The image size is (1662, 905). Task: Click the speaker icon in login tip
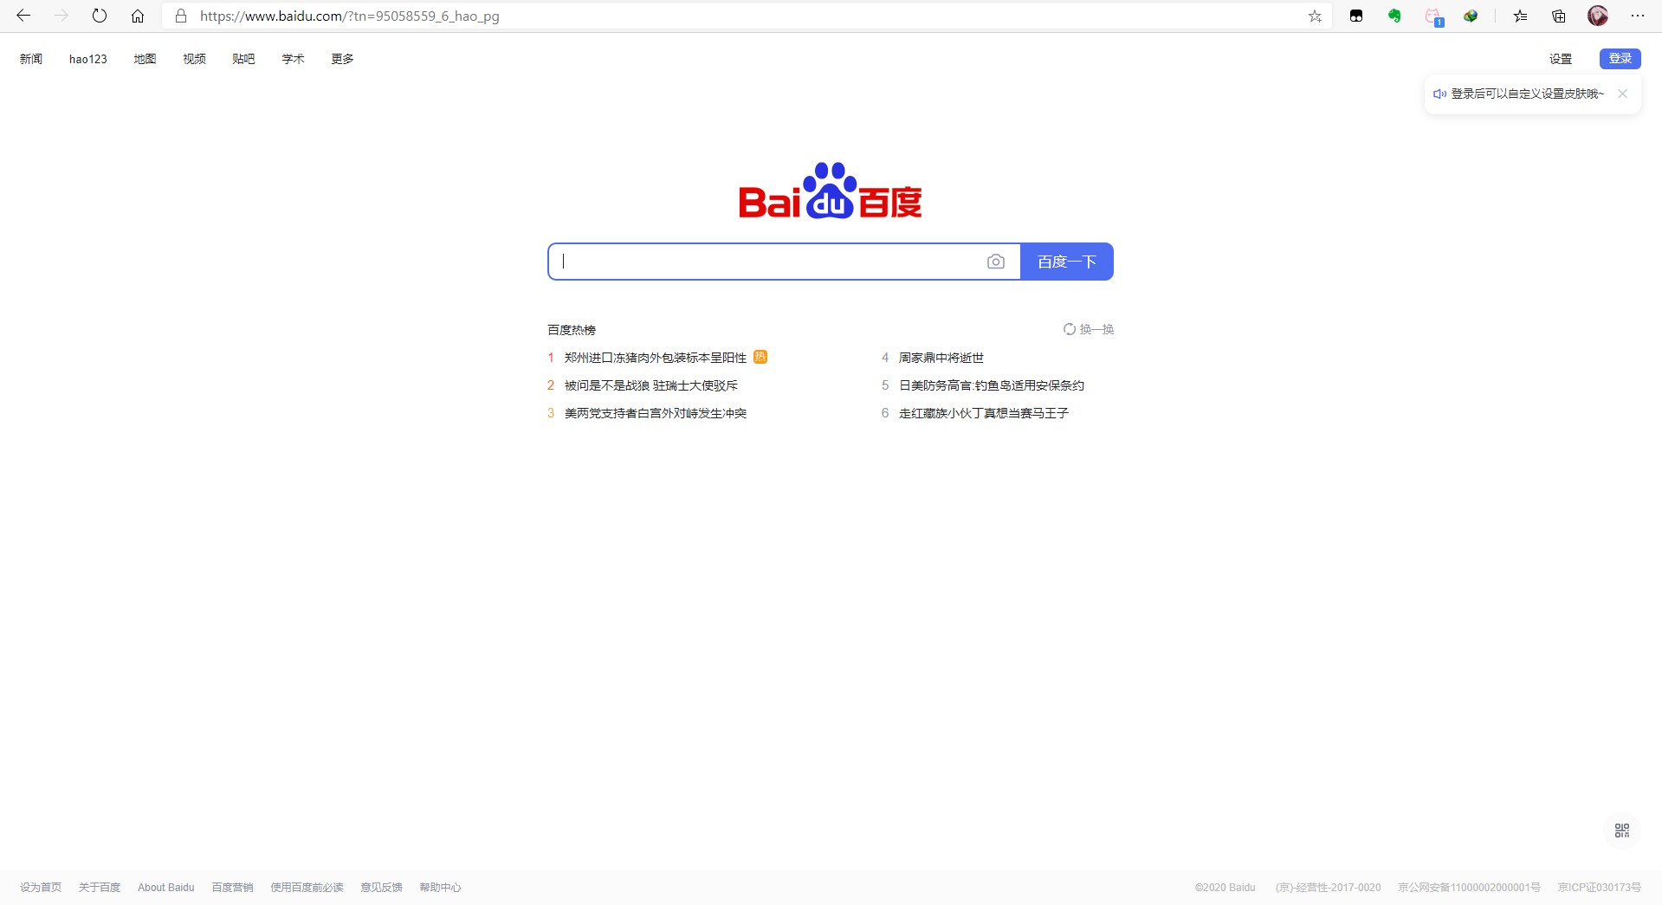[1439, 94]
